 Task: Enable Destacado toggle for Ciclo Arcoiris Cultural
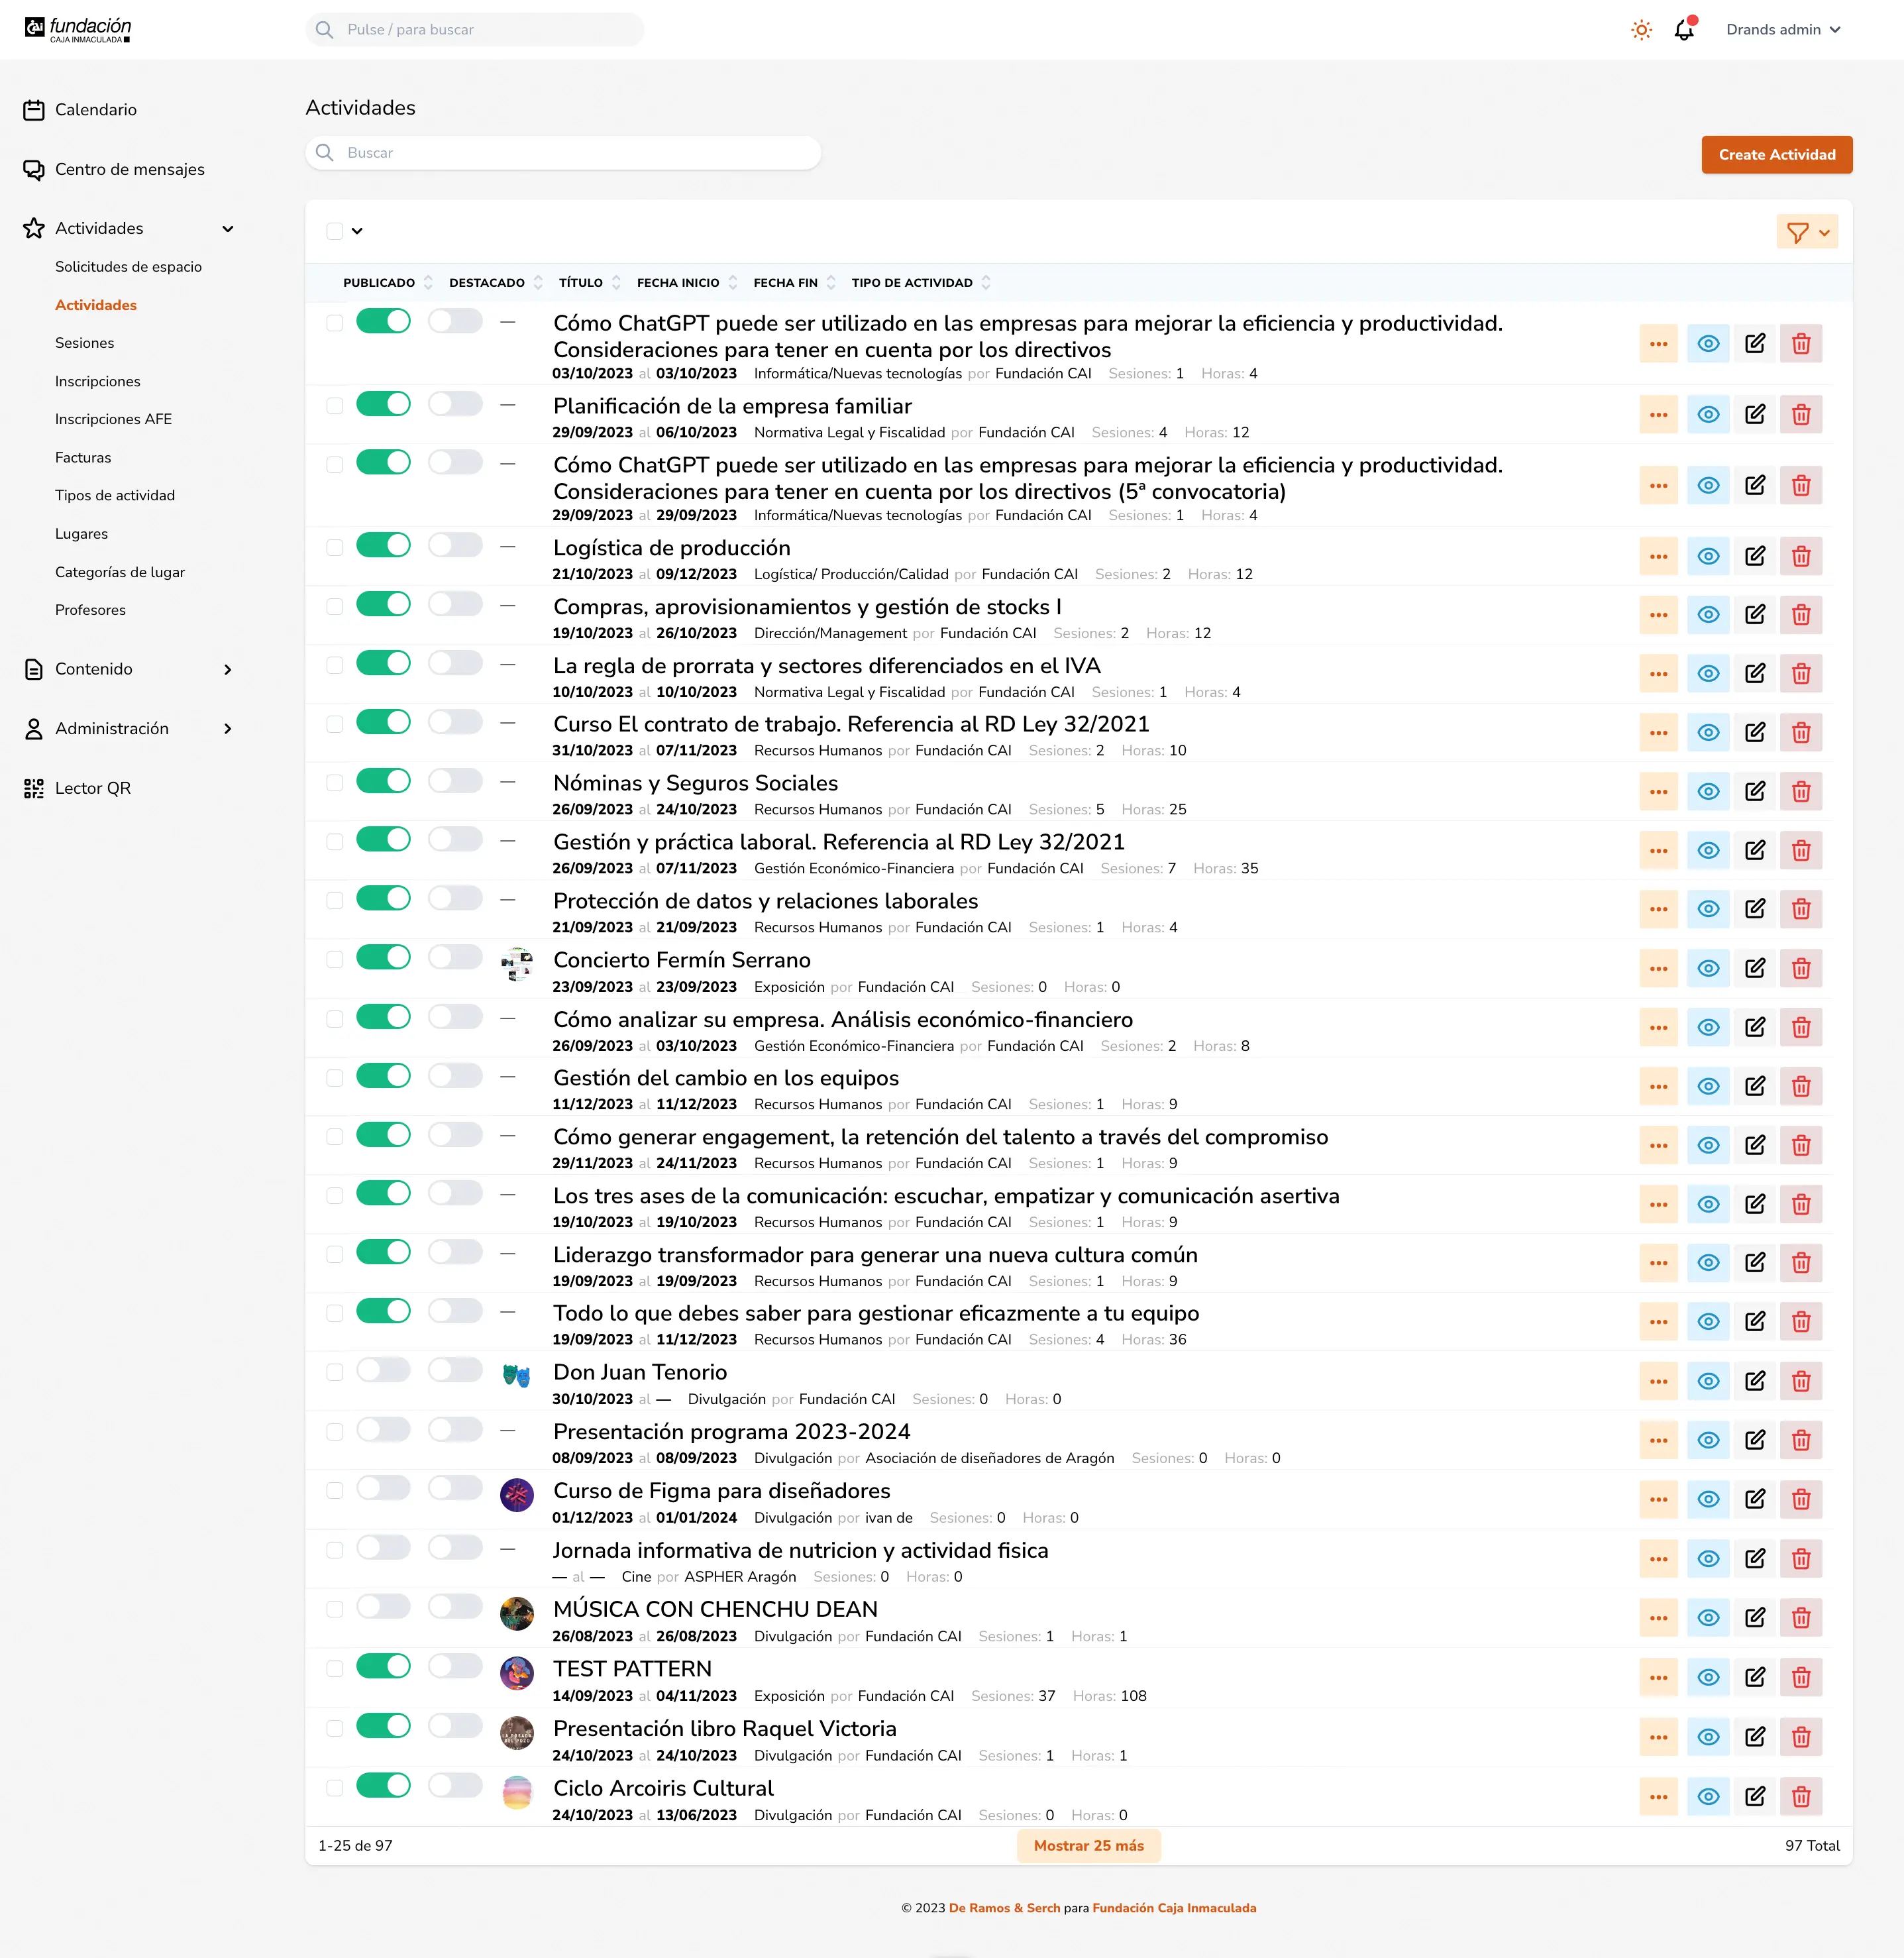[x=455, y=1785]
